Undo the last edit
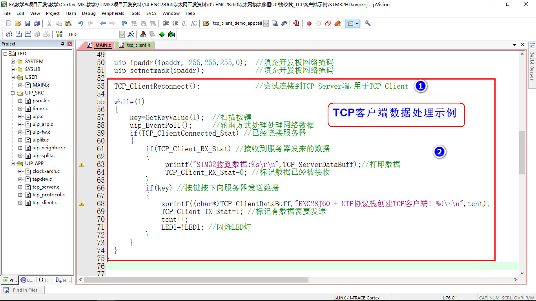This screenshot has width=536, height=301. pyautogui.click(x=81, y=24)
